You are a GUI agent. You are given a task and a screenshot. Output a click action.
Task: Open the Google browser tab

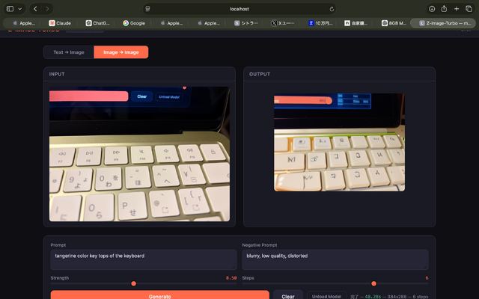[134, 23]
